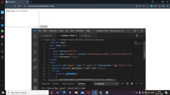Kill the terminal with trash icon
170x95 pixels.
click(132, 84)
